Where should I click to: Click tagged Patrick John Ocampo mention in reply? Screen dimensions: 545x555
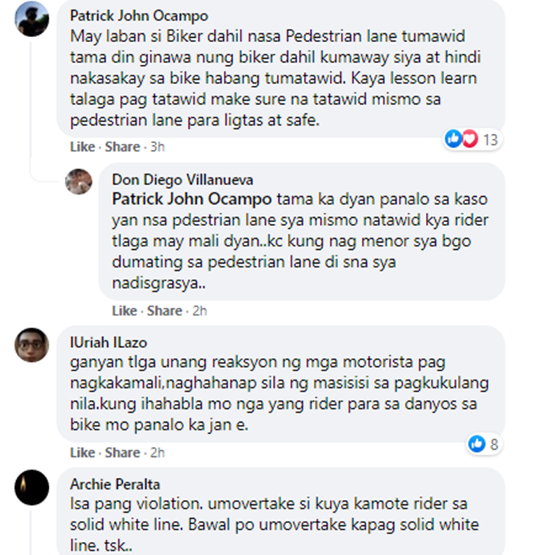click(192, 199)
